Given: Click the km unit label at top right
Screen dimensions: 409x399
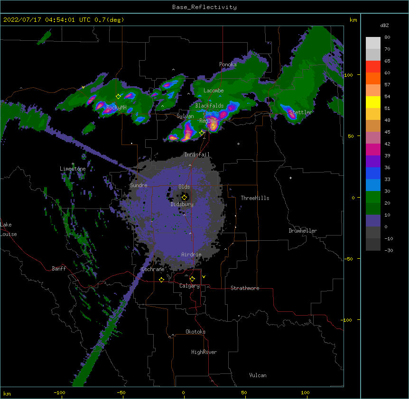Looking at the screenshot, I should tap(353, 20).
